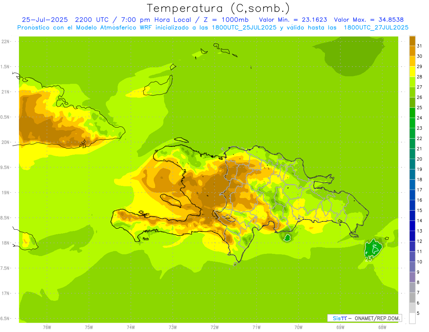429x332 pixels.
Task: Click the '72W' longitude axis label
Action: pyautogui.click(x=214, y=327)
